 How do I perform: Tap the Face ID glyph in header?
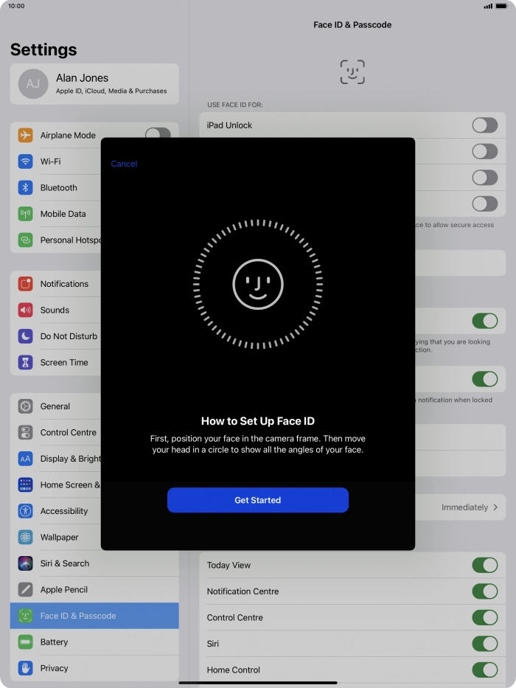coord(352,72)
